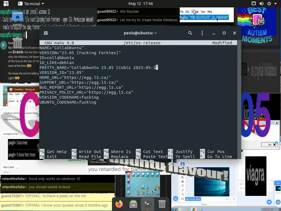Click the BUG_REPORT_URL line in nano

pyautogui.click(x=81, y=87)
